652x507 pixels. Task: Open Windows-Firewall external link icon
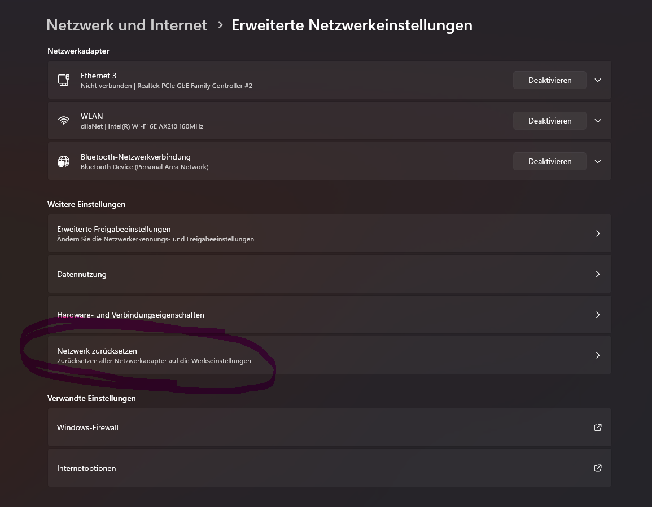598,427
